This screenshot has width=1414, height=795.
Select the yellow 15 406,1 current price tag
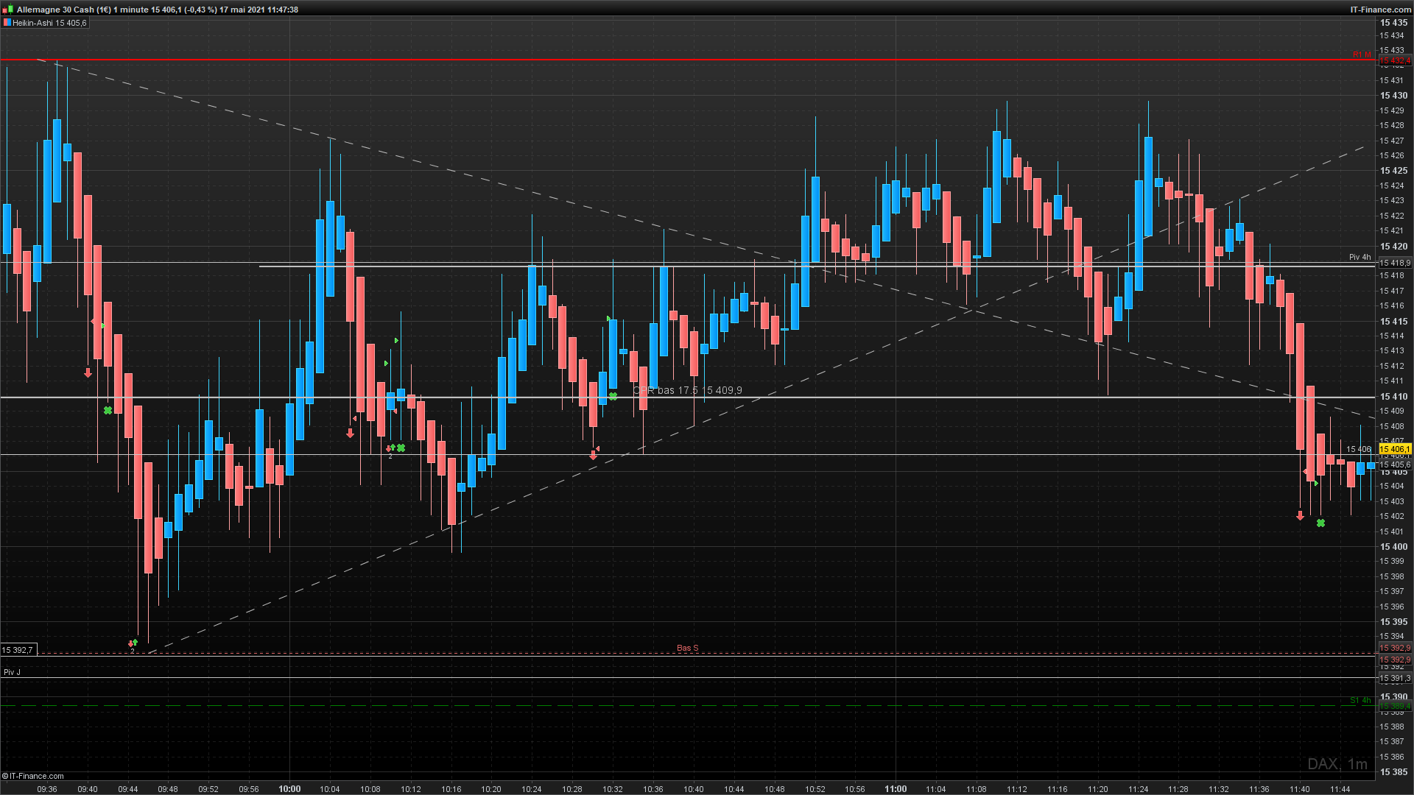click(1395, 449)
